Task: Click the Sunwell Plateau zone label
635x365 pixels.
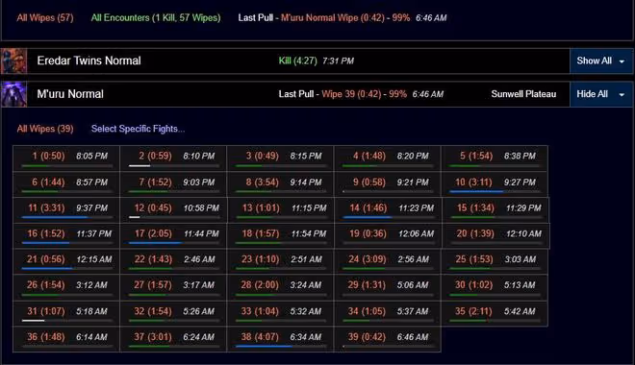Action: click(523, 94)
